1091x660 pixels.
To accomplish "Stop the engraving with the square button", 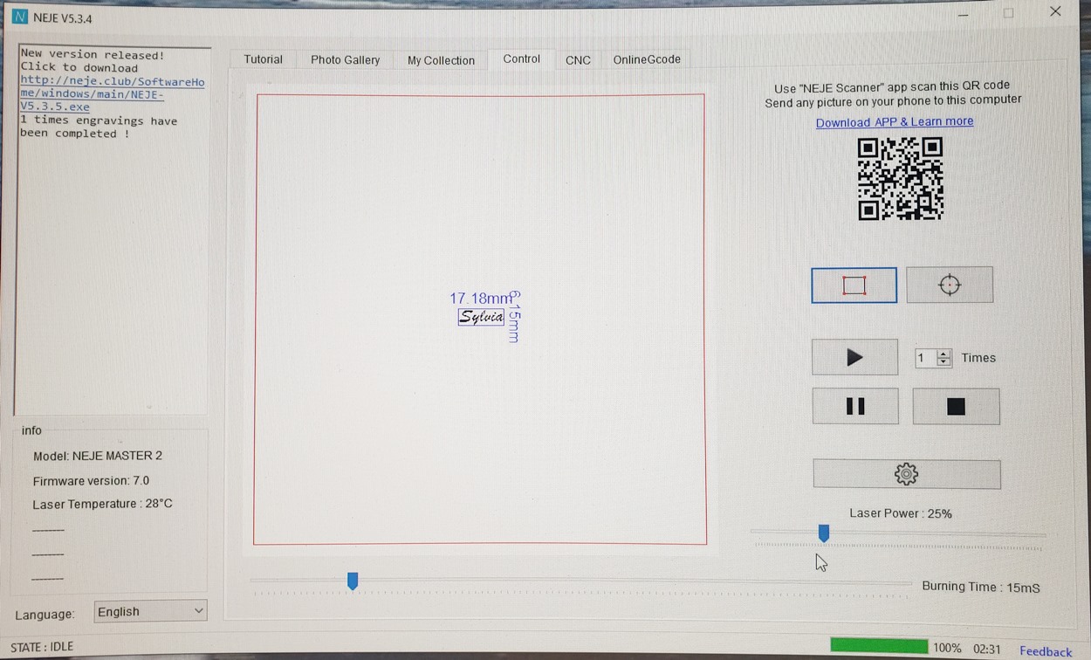I will 956,407.
